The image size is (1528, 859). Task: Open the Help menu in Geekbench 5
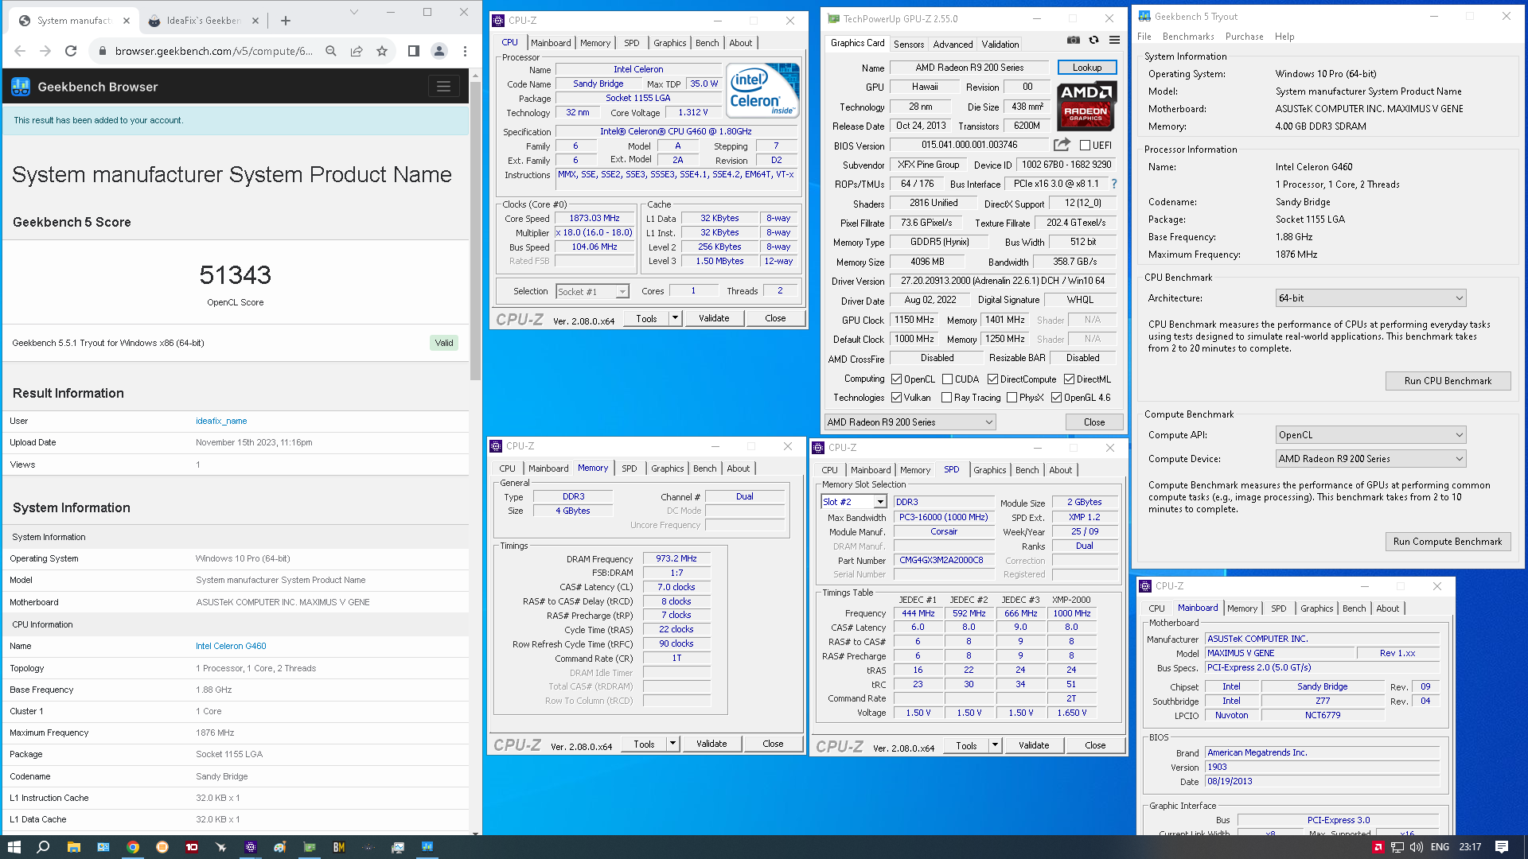pyautogui.click(x=1284, y=37)
